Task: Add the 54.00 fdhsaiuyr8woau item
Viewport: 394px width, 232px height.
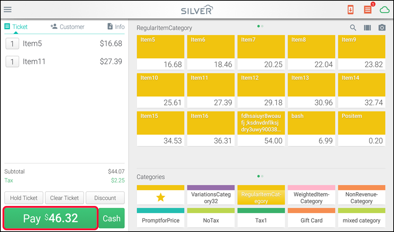Action: (261, 129)
